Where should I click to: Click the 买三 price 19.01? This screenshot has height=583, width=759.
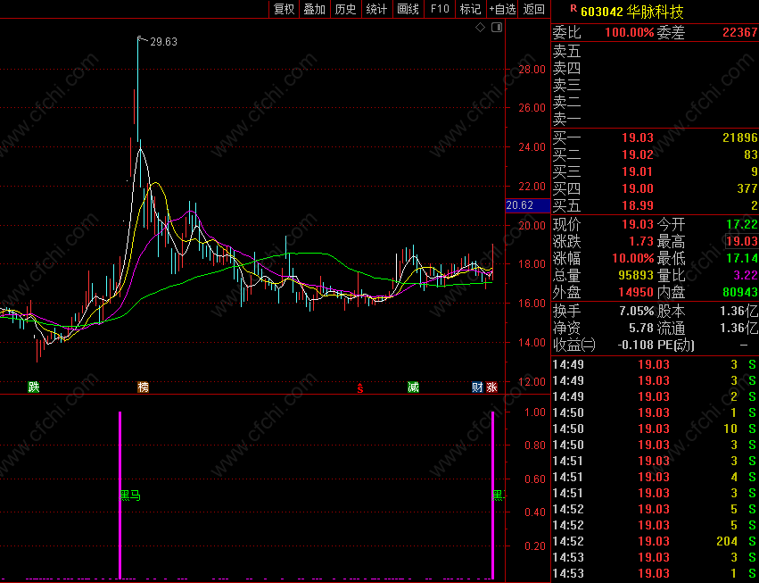(638, 171)
